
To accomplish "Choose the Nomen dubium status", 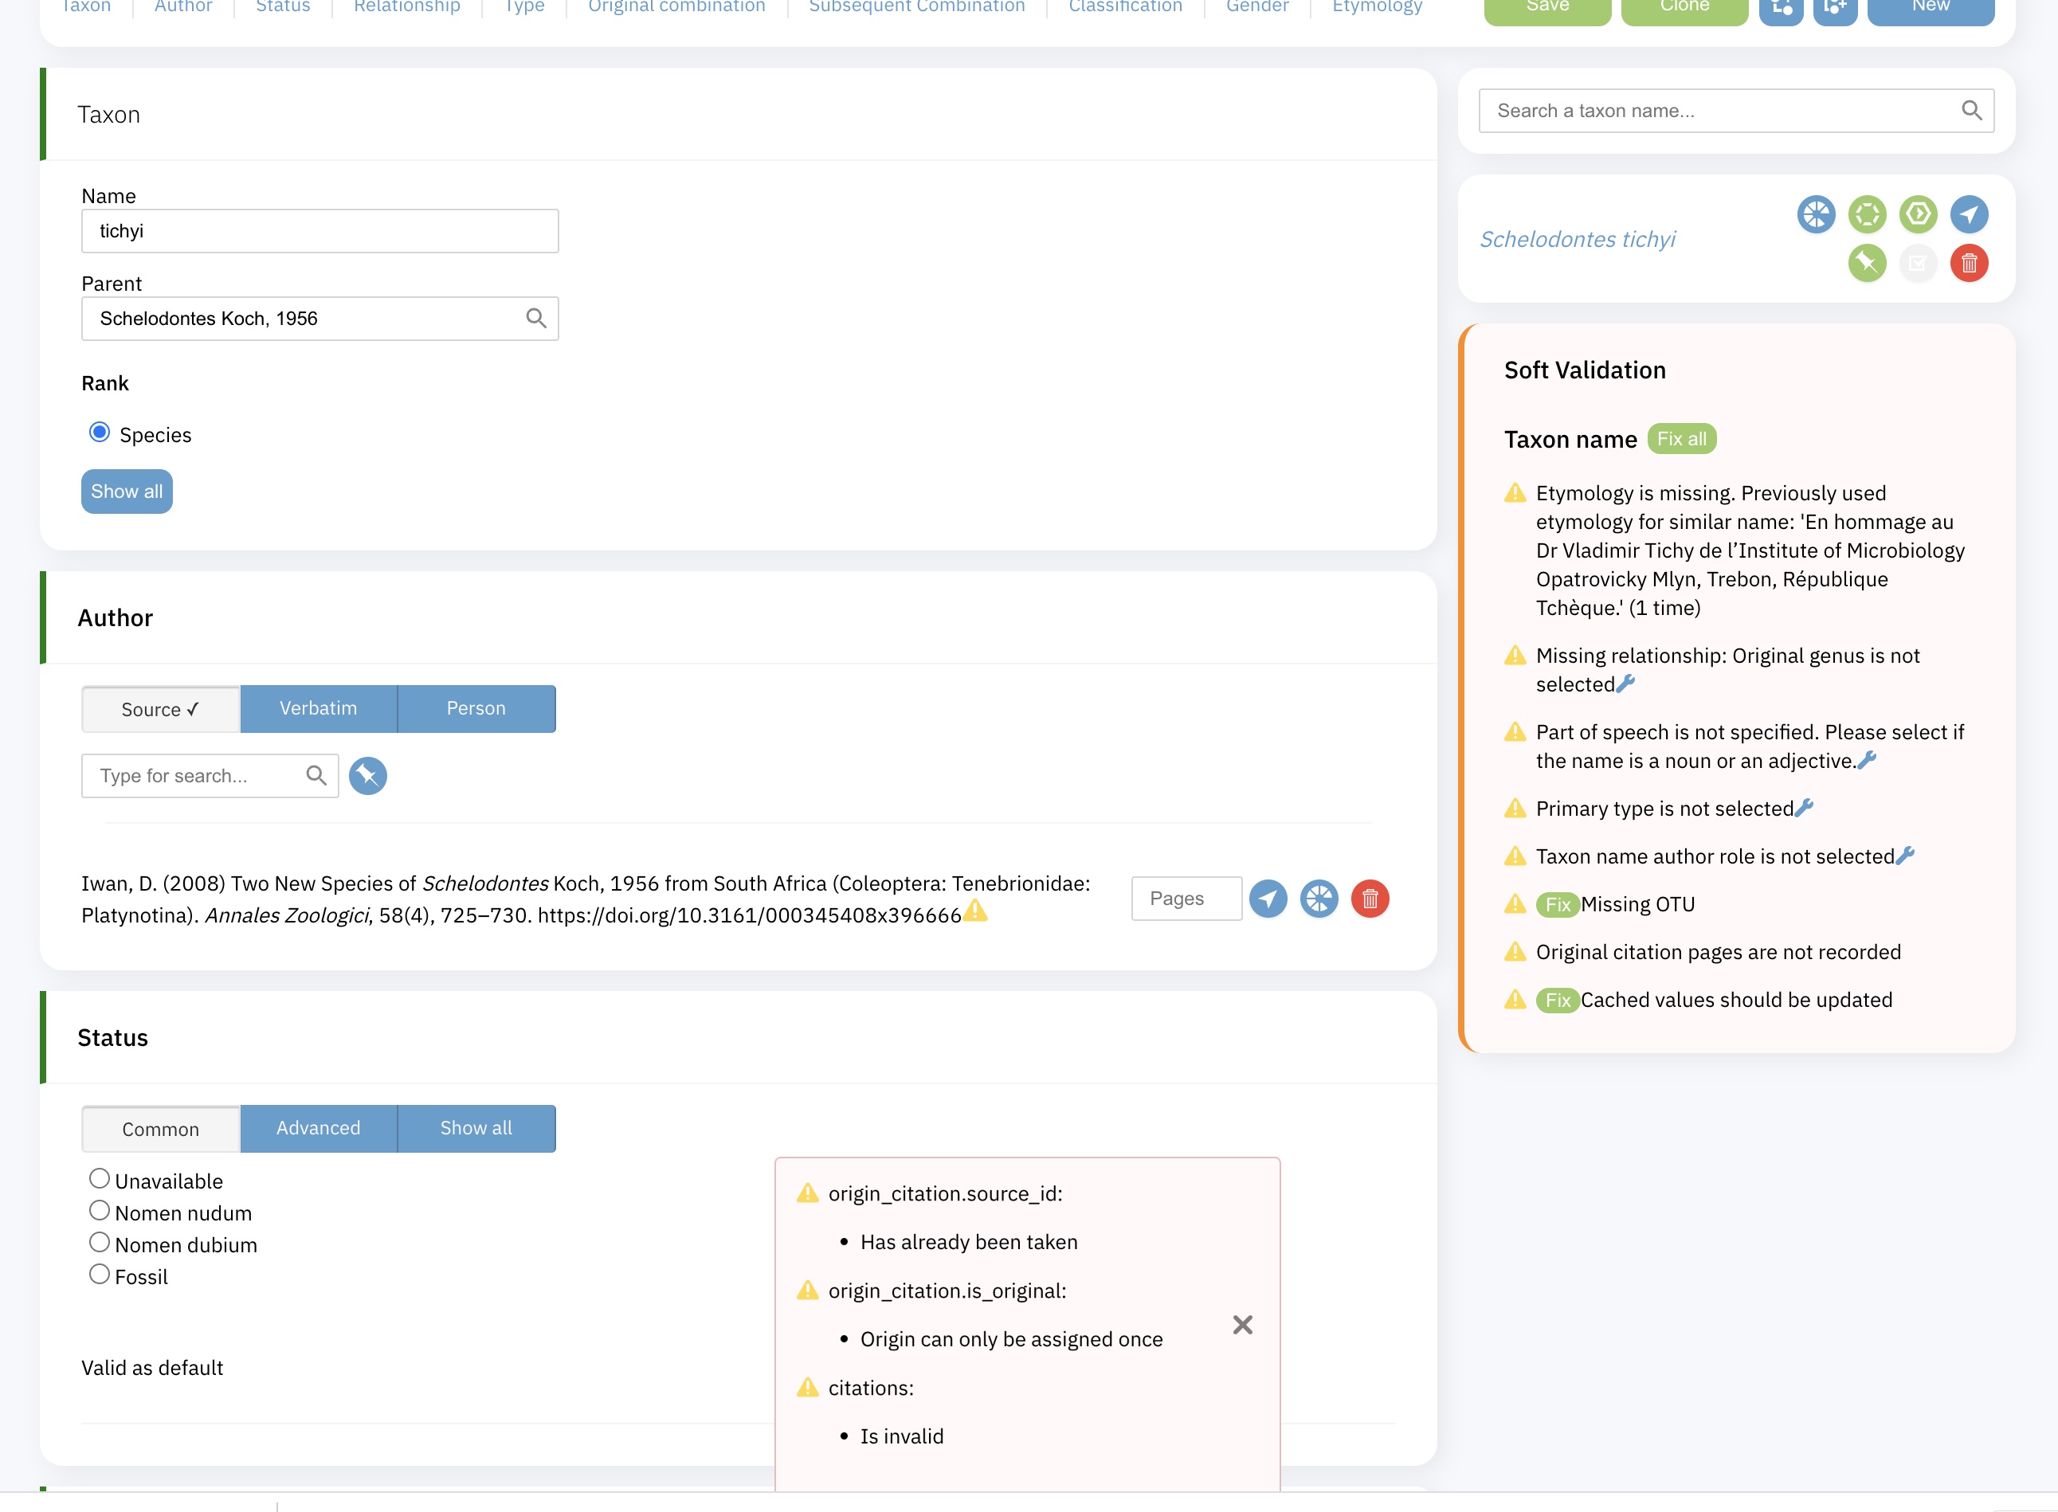I will [x=100, y=1243].
